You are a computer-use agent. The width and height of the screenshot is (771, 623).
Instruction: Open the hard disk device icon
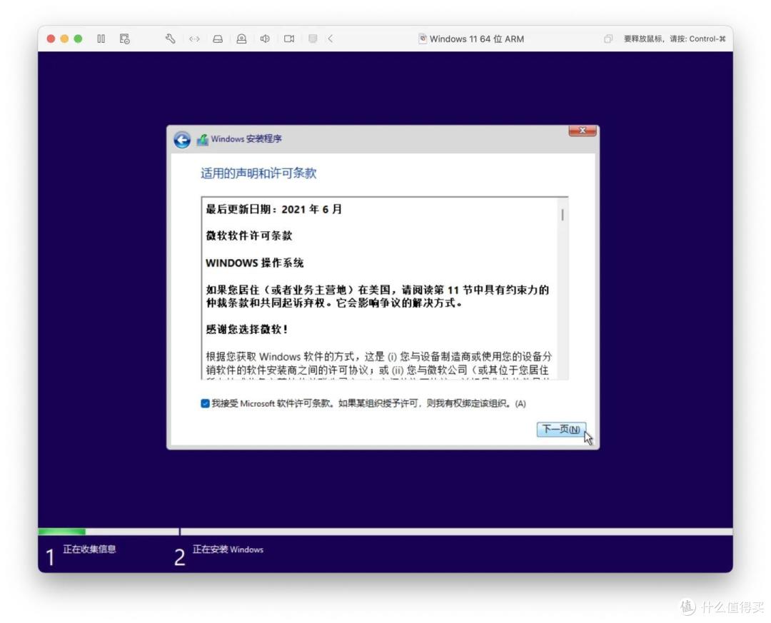pos(218,39)
